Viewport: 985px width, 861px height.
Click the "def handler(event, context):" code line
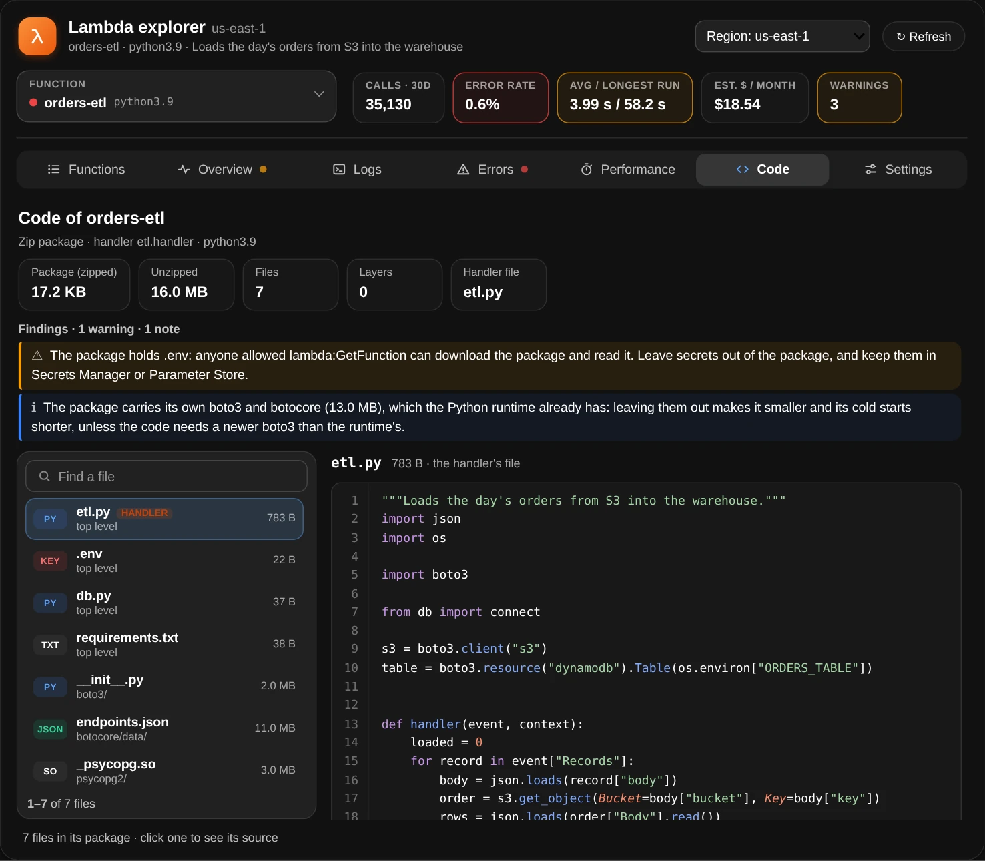tap(482, 724)
